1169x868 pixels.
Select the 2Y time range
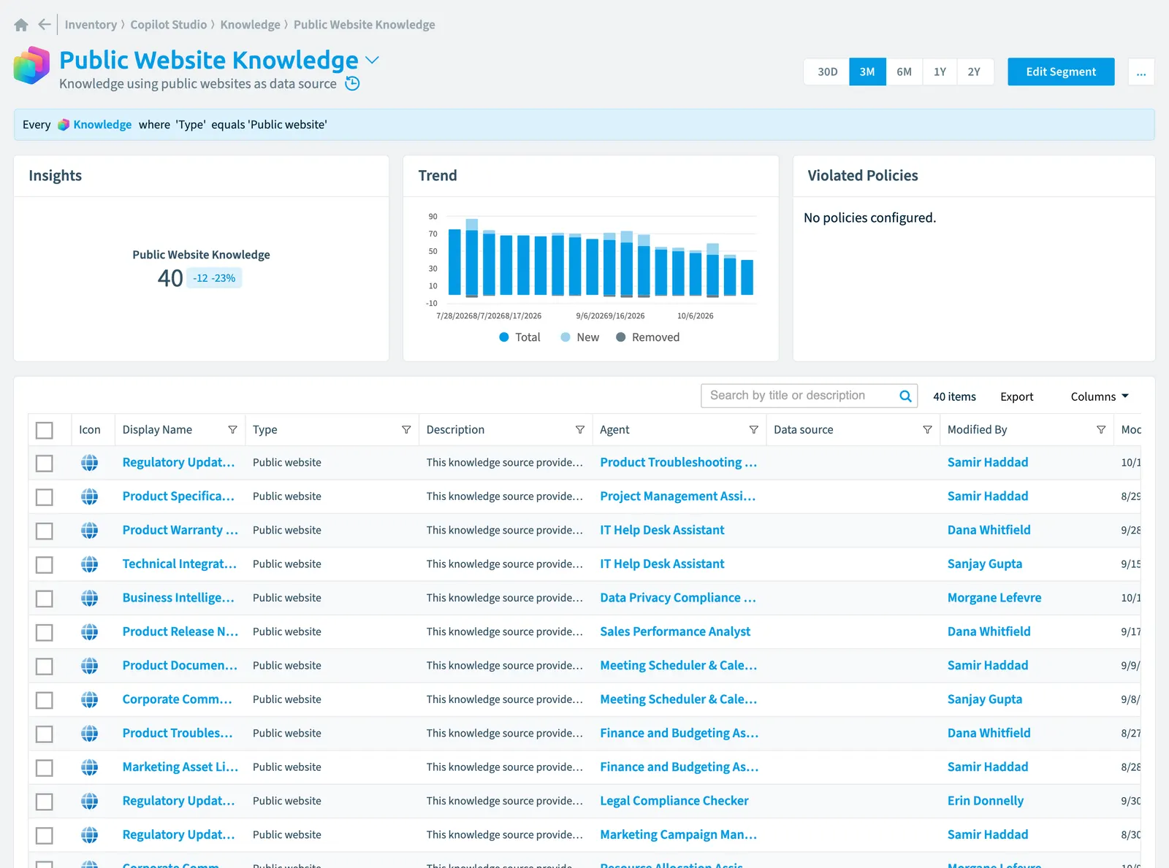pyautogui.click(x=974, y=72)
